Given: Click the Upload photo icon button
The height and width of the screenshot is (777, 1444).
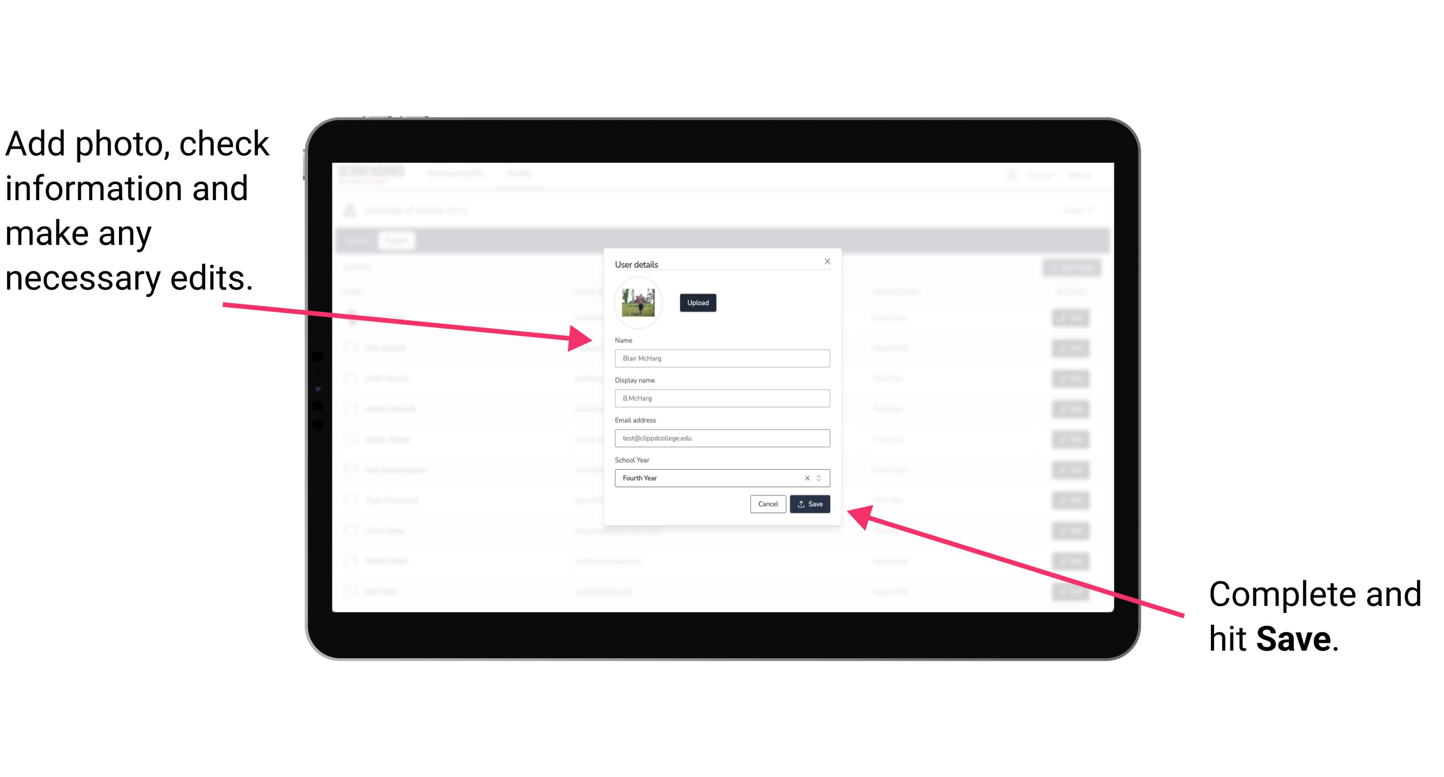Looking at the screenshot, I should coord(697,303).
